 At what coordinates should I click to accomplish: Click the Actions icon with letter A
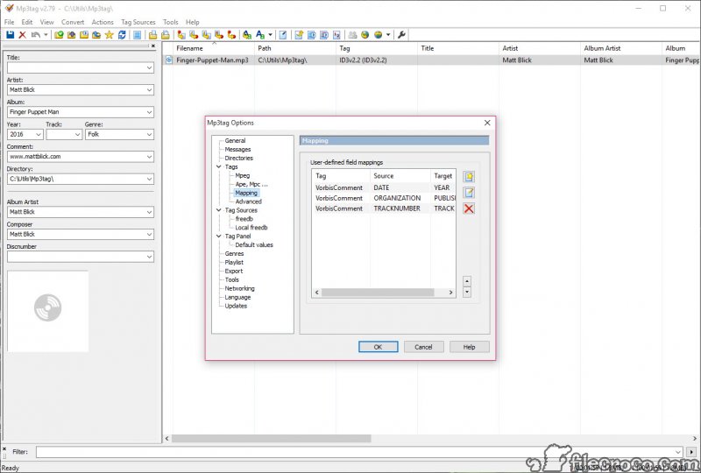pos(247,35)
